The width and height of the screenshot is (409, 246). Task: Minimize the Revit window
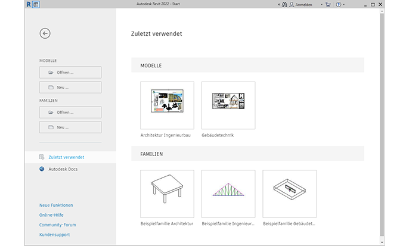(365, 5)
